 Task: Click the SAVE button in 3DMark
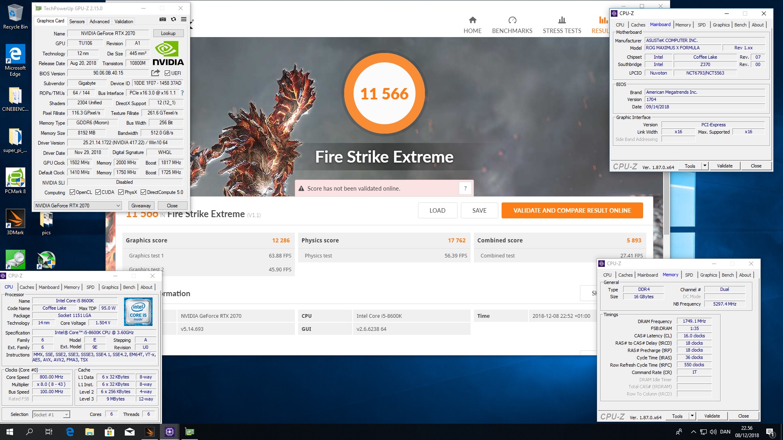(479, 210)
